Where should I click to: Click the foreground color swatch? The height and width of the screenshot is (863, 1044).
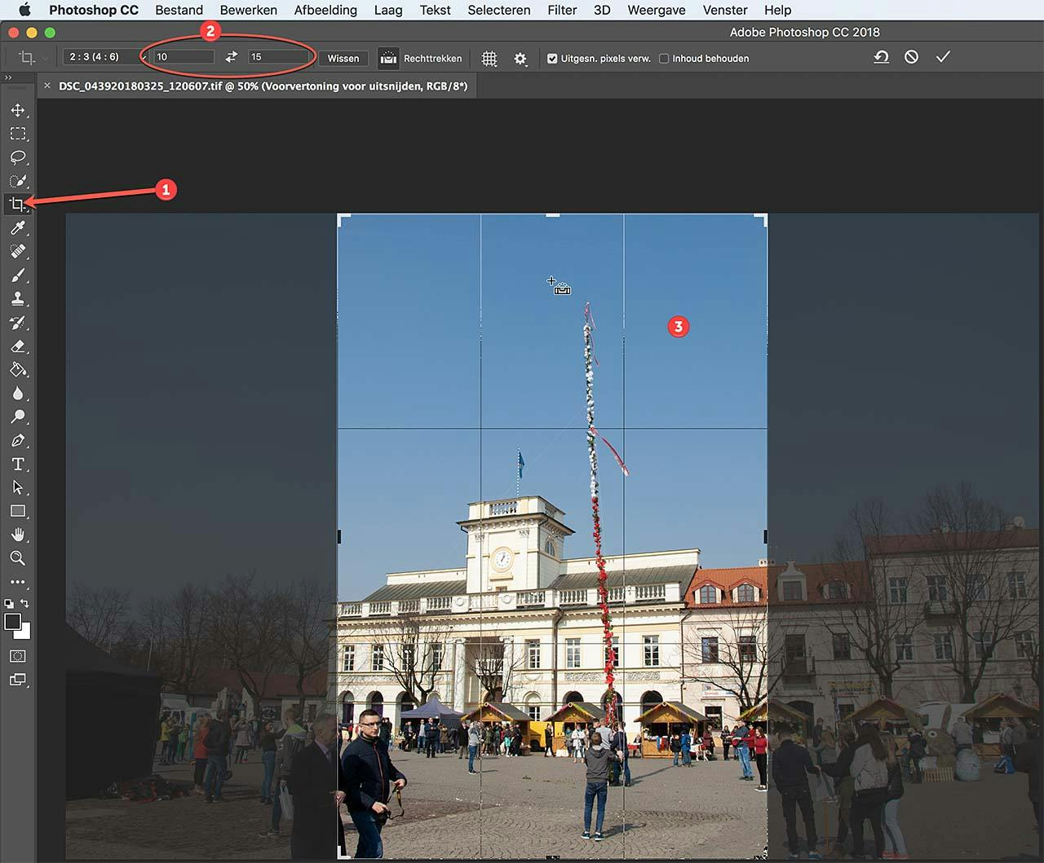coord(12,623)
